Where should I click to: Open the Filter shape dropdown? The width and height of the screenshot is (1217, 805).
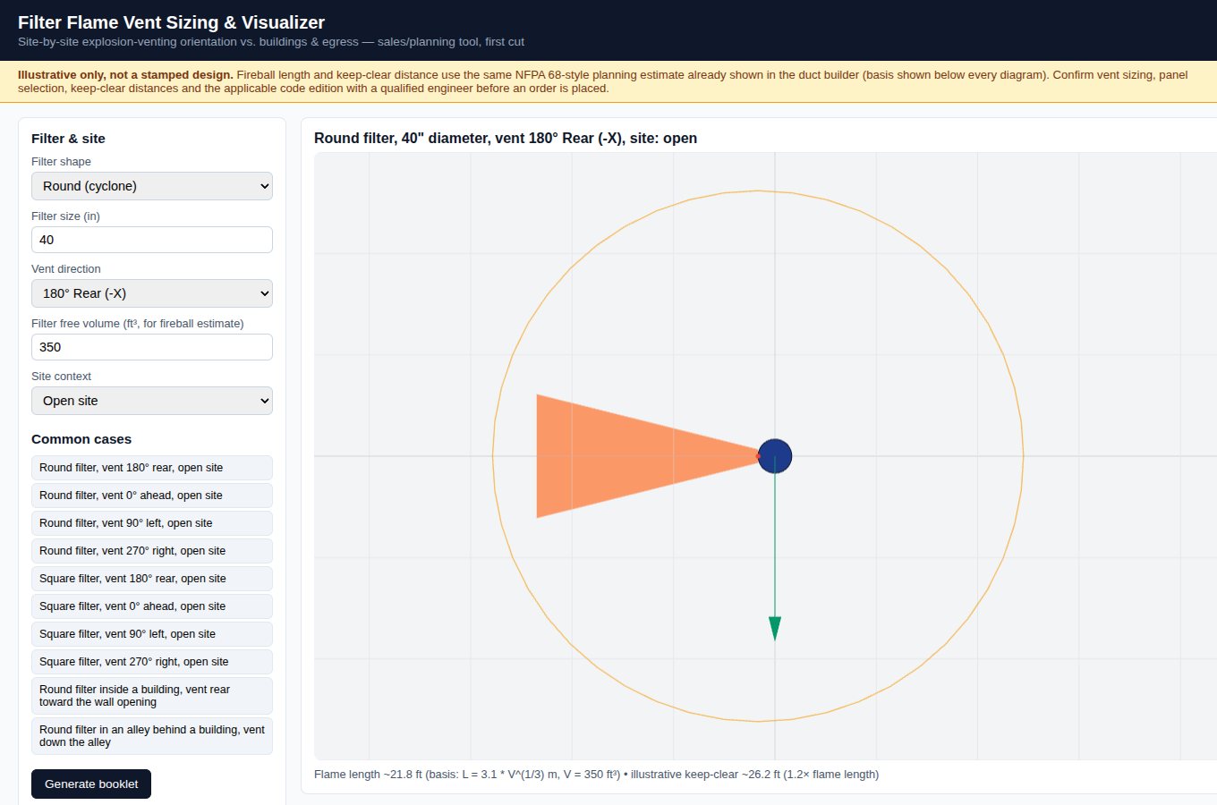click(x=152, y=186)
